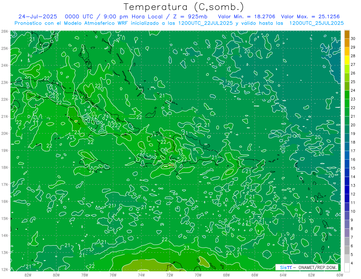
Task: Click the "ONAMET/REP.DOM." credit label
Action: coord(318,267)
